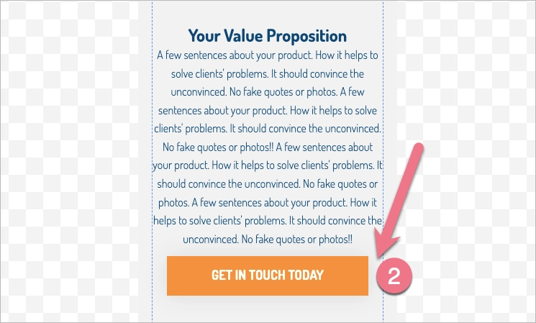
Task: Click the word "Your" in the heading
Action: tap(203, 36)
